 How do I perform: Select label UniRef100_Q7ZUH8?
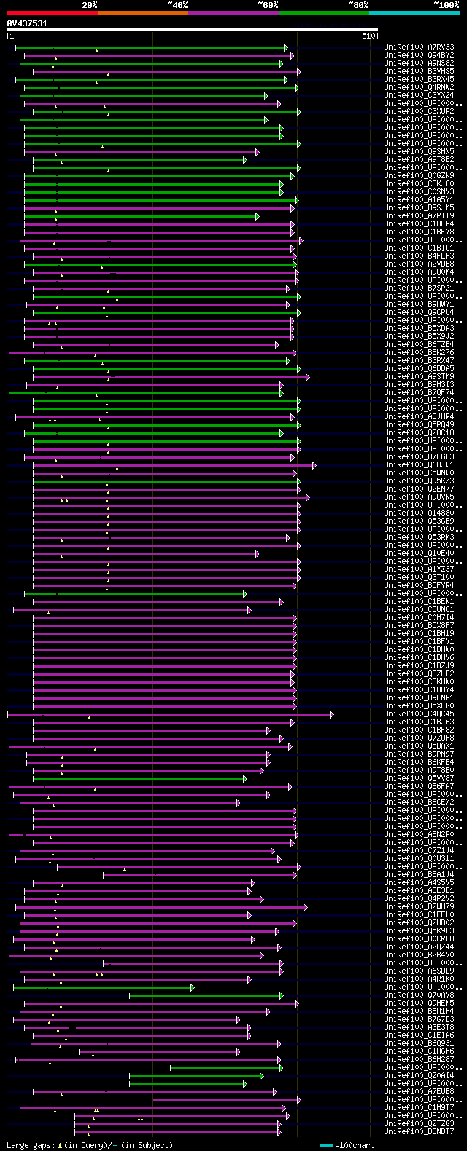419,738
